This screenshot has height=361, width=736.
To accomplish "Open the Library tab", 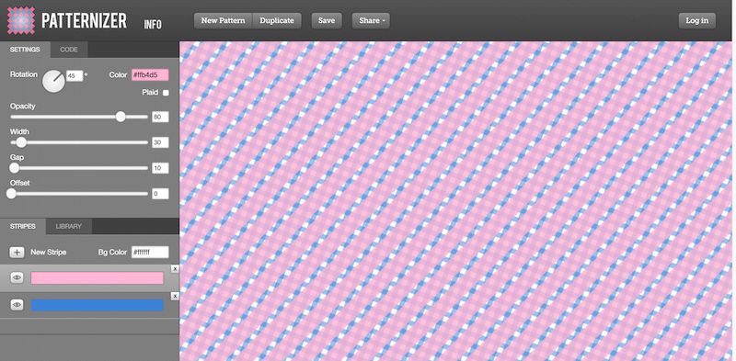I will click(x=68, y=226).
